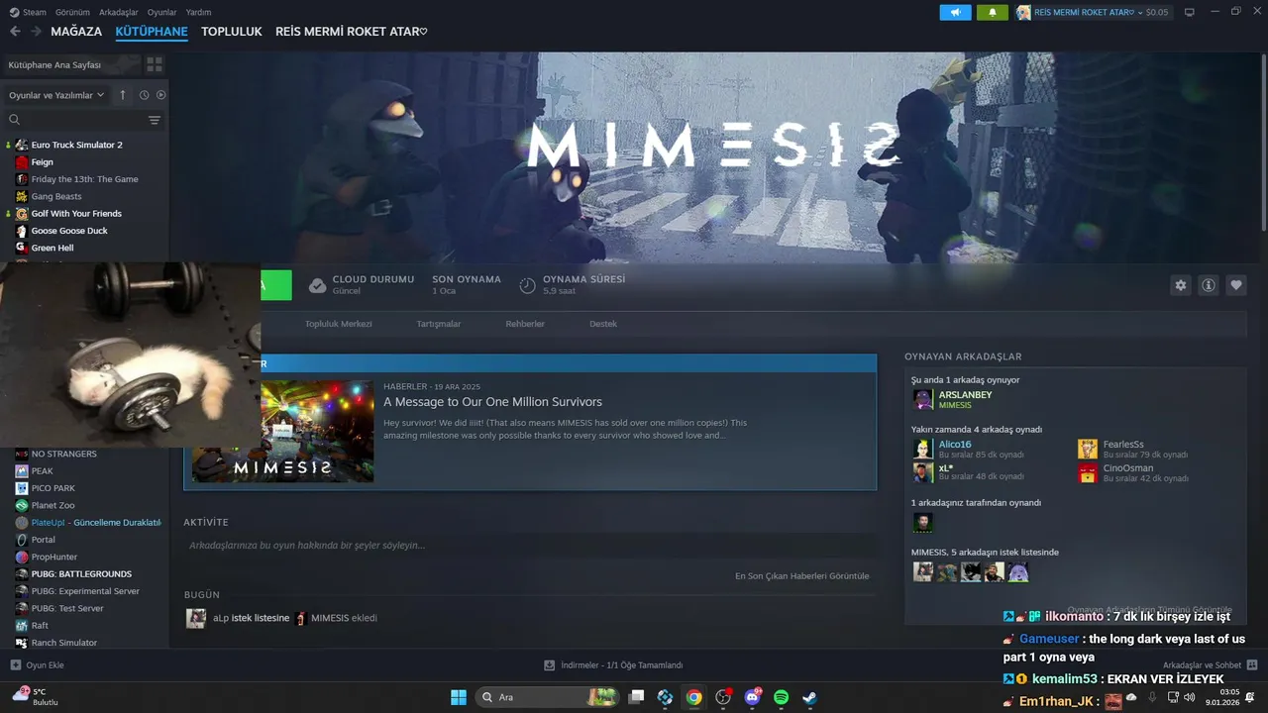This screenshot has height=713, width=1268.
Task: Go back with the left arrow
Action: pos(15,32)
